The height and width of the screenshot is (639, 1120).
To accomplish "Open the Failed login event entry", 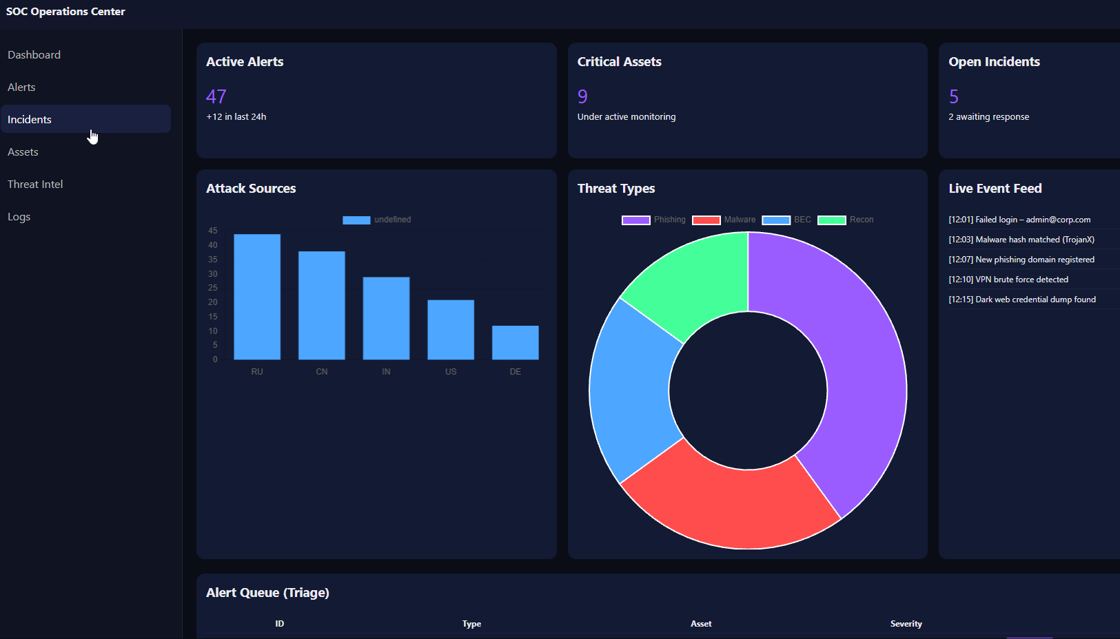I will 1019,220.
